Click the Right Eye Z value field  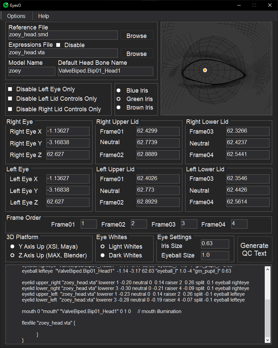(68, 155)
